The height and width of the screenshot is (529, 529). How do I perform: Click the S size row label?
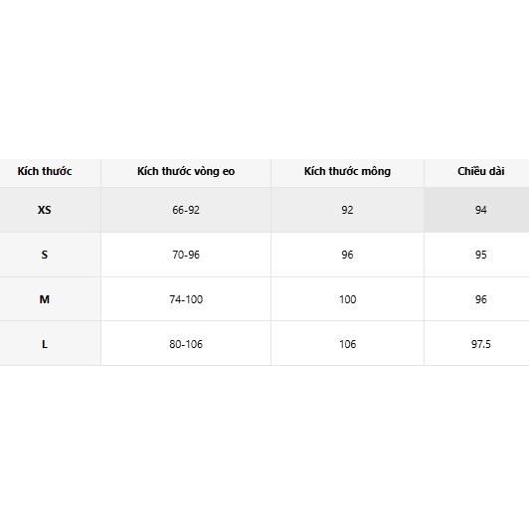pyautogui.click(x=44, y=255)
